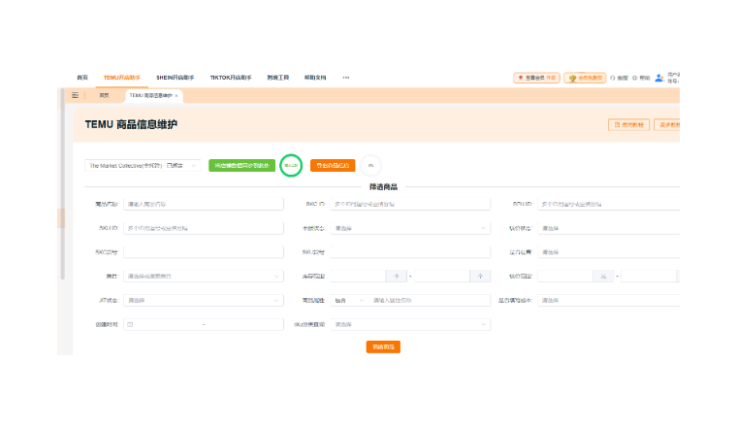Image resolution: width=737 pixels, height=427 pixels.
Task: Open the 是否在售 dropdown in right column
Action: coord(609,252)
